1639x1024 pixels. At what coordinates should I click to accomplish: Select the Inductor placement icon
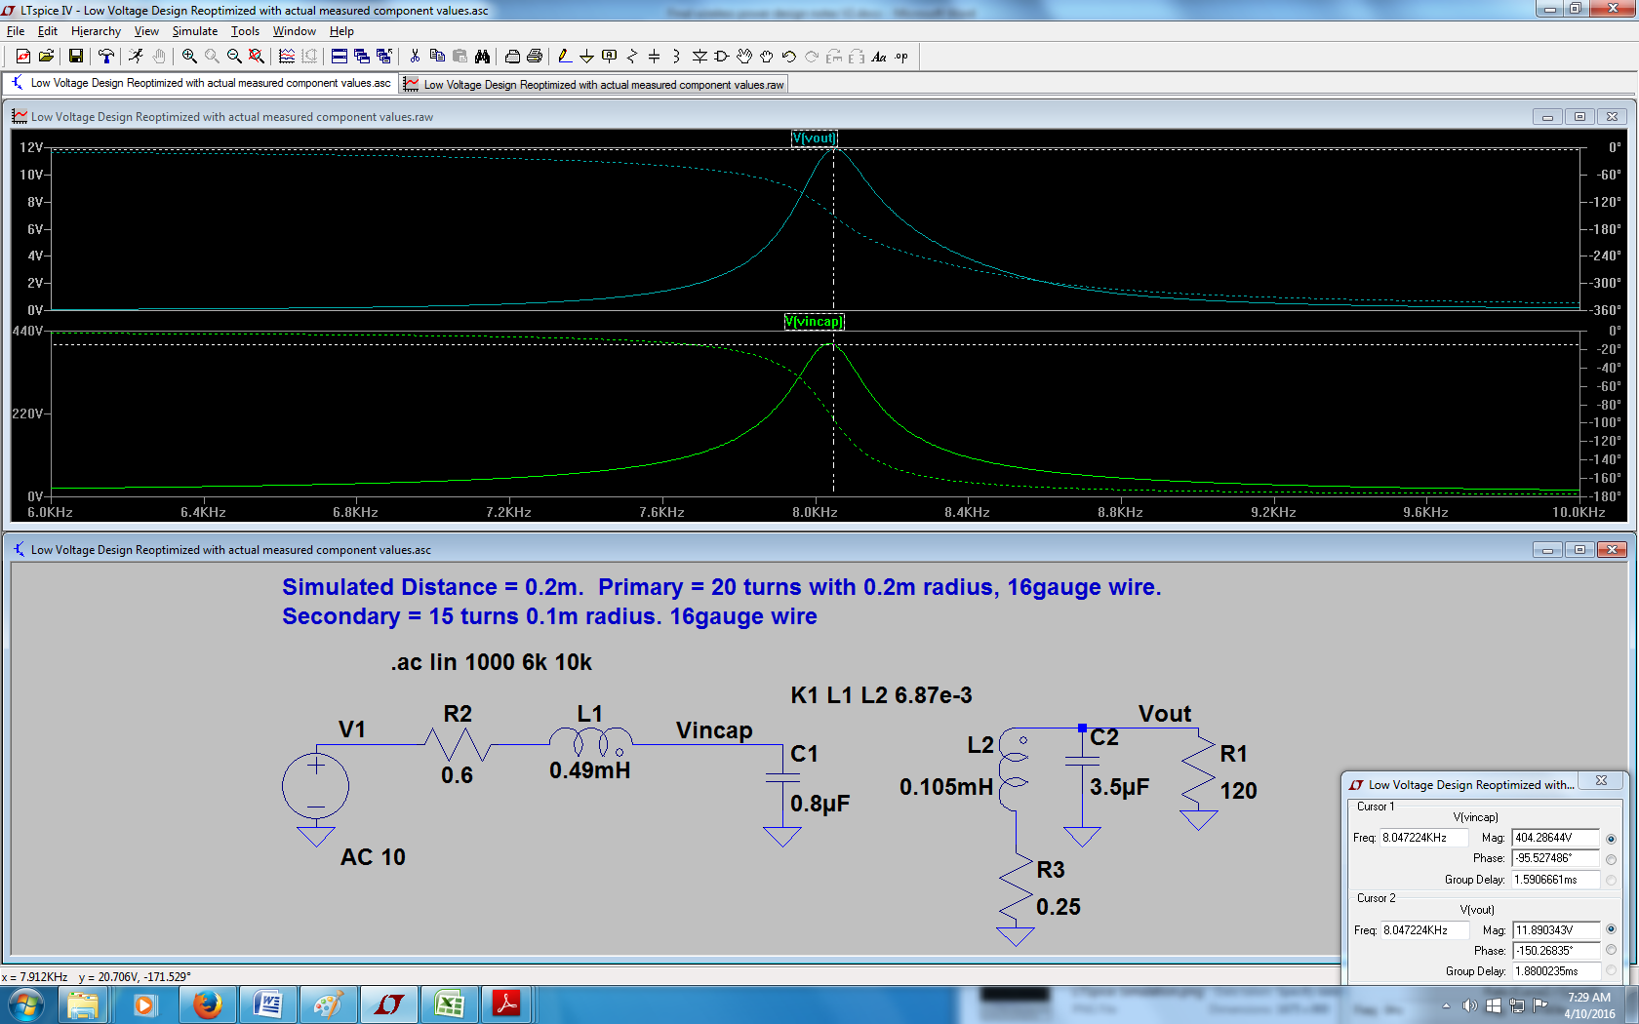[675, 56]
